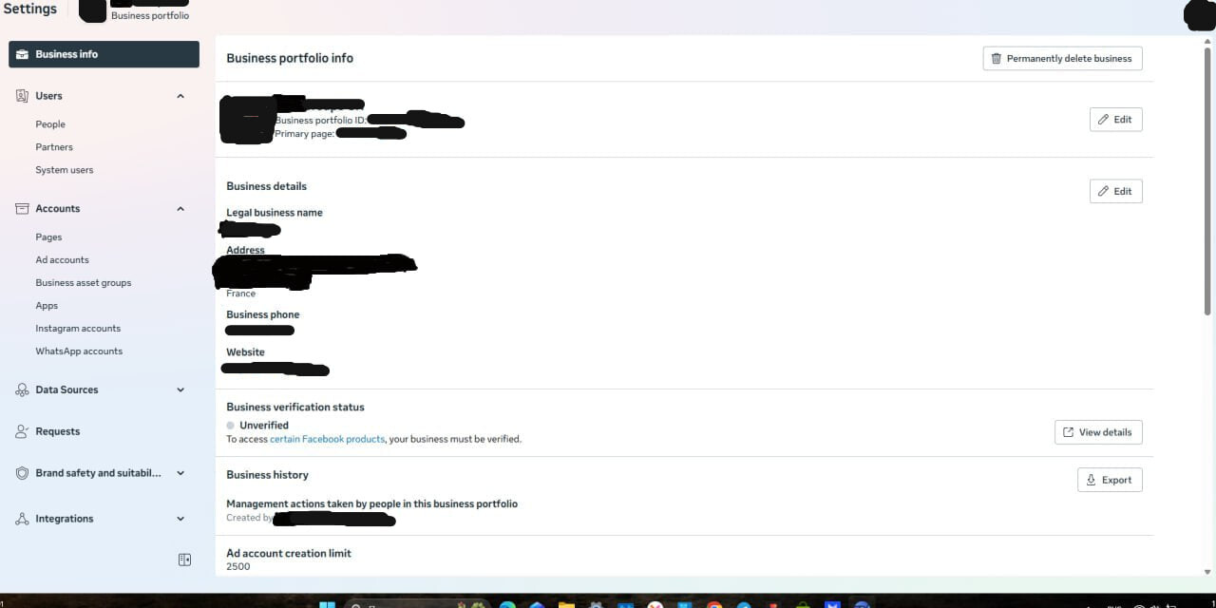Collapse the Users section chevron
Screen dimensions: 1216x608
coord(180,96)
